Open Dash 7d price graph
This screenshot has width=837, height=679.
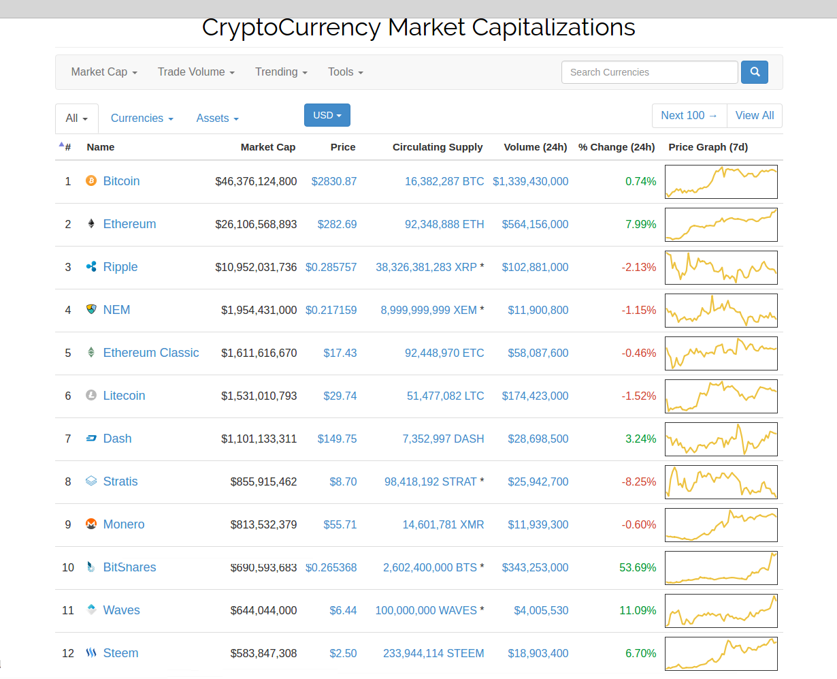(721, 439)
